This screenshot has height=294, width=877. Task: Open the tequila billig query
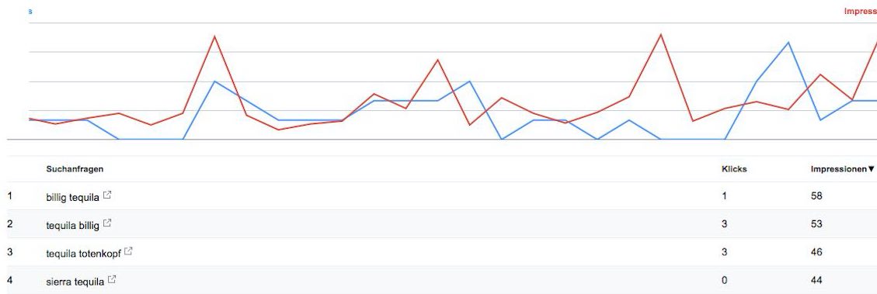click(73, 225)
